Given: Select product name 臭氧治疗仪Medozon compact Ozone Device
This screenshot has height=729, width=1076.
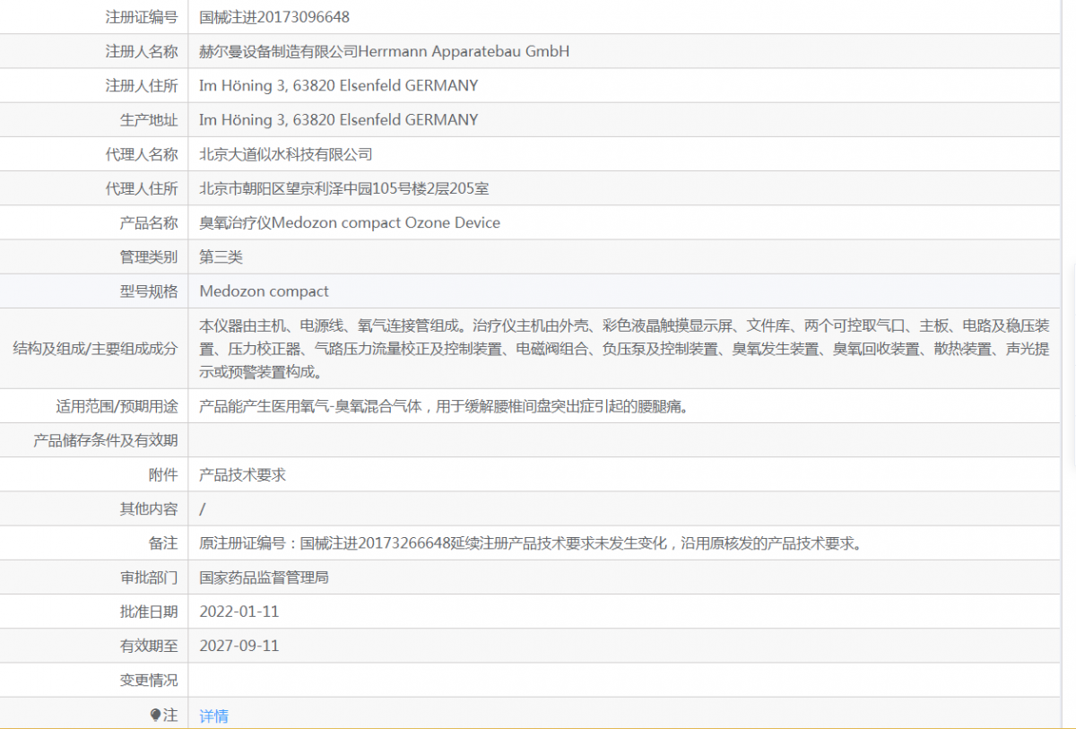Looking at the screenshot, I should point(350,222).
